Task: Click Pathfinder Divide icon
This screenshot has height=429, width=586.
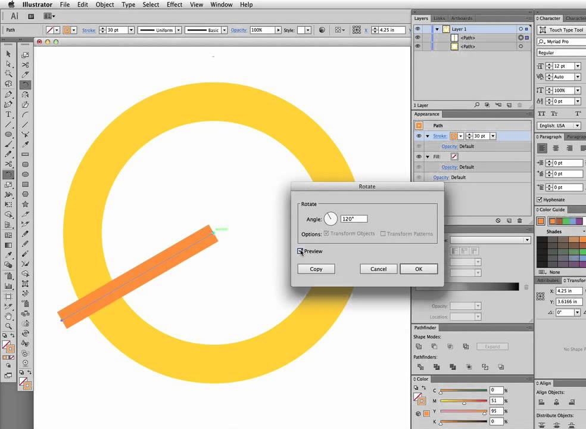Action: (x=420, y=367)
